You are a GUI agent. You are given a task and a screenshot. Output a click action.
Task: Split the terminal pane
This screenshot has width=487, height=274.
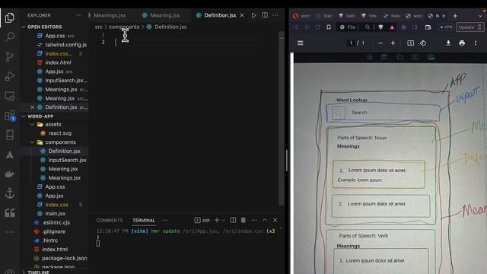coord(233,220)
